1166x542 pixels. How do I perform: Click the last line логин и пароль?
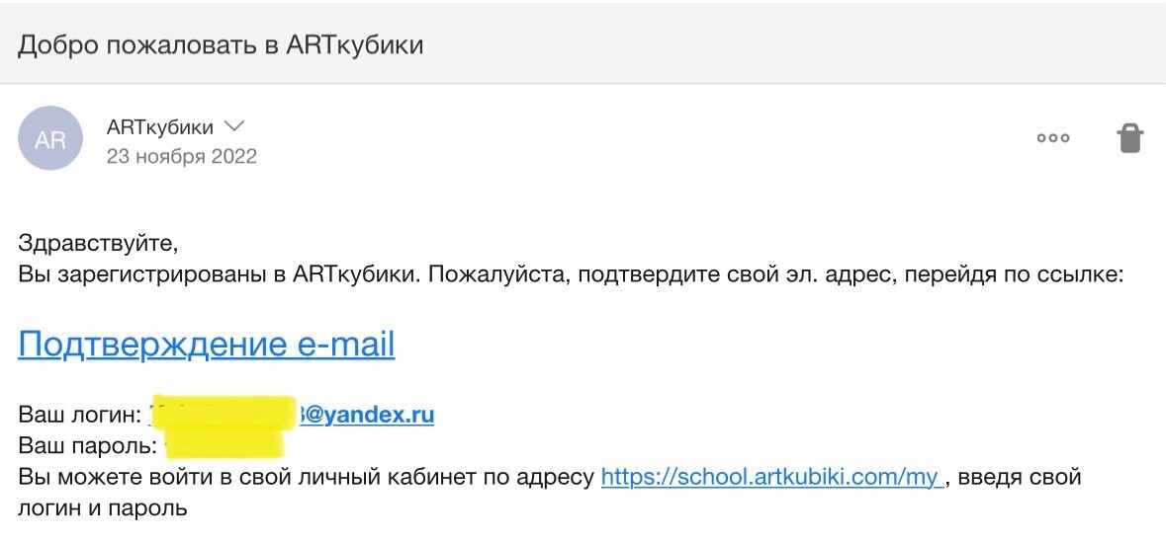pos(102,509)
